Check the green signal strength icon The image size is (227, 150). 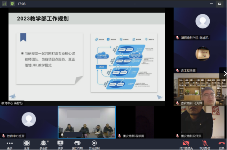pos(4,4)
